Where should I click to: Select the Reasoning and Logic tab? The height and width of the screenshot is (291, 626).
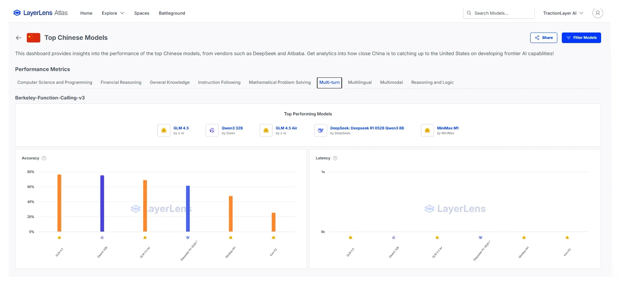point(432,82)
